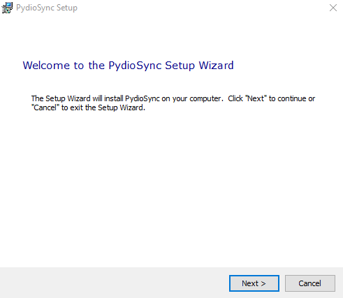
Task: Close the PydioSync Setup window
Action: coord(333,8)
